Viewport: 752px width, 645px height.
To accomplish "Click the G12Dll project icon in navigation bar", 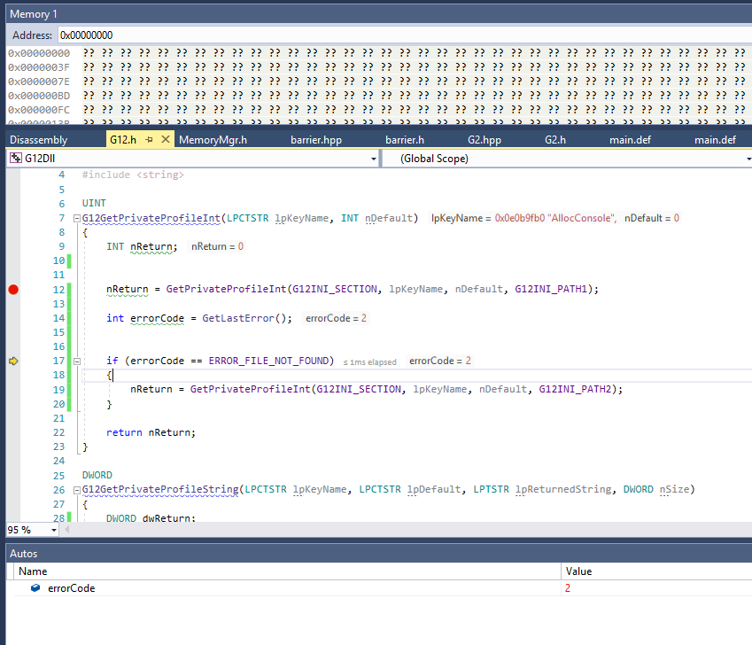I will tap(16, 159).
